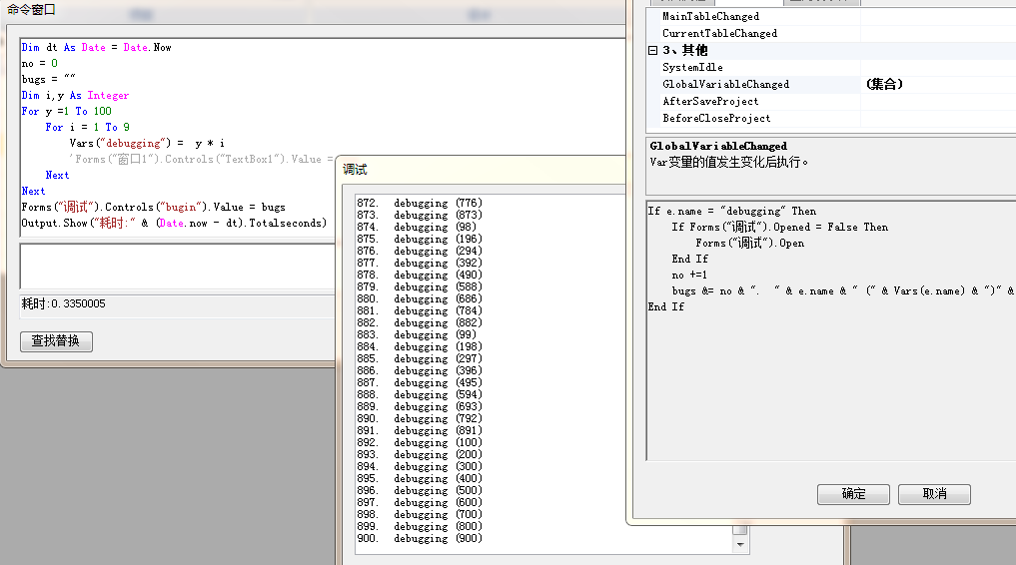Click the scroll-down arrow in debug output
The height and width of the screenshot is (565, 1016).
(x=740, y=545)
